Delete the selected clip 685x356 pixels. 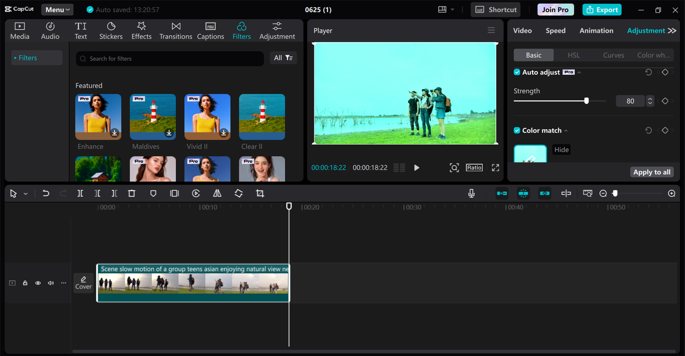[x=132, y=194]
